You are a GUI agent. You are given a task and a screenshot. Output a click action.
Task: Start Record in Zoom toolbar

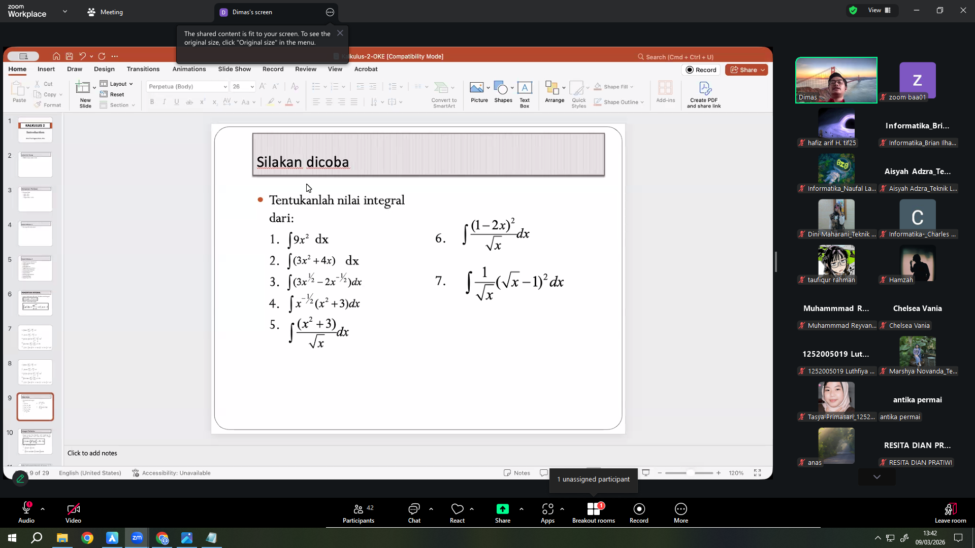point(639,513)
